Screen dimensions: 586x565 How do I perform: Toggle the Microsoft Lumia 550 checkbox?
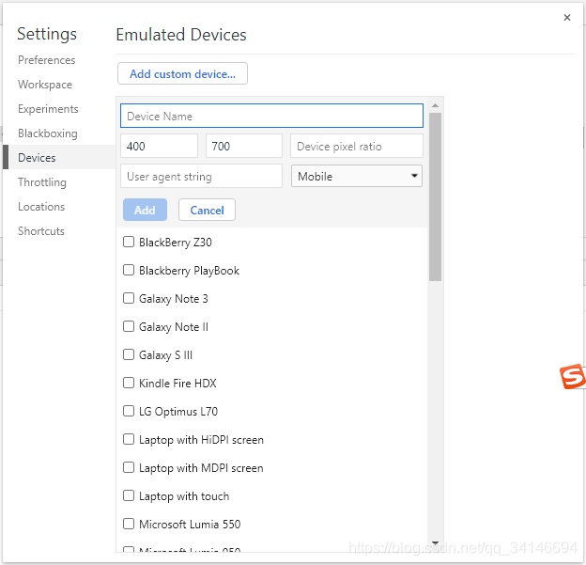tap(129, 524)
